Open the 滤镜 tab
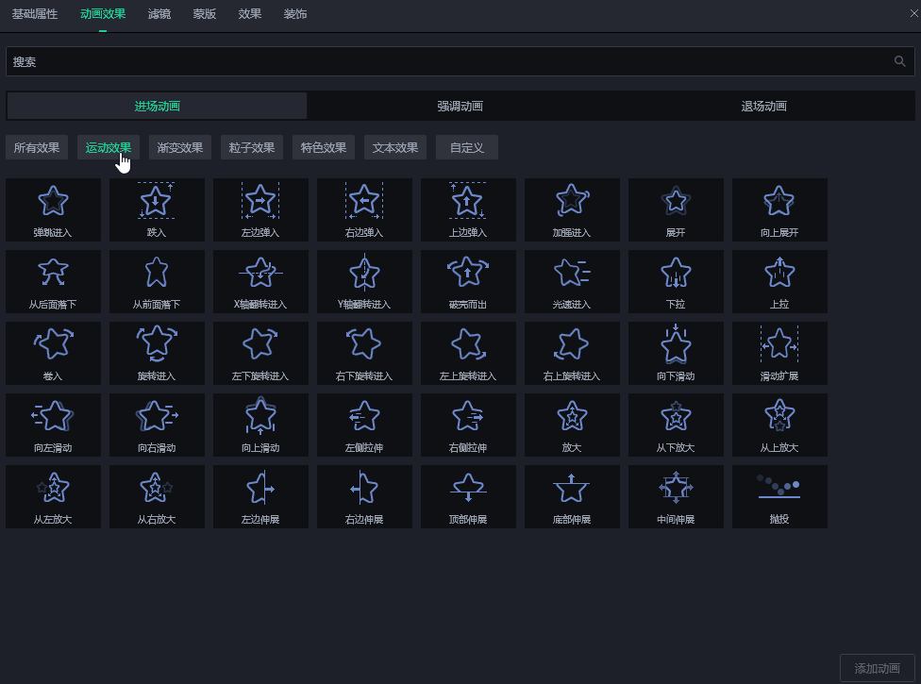 tap(159, 14)
